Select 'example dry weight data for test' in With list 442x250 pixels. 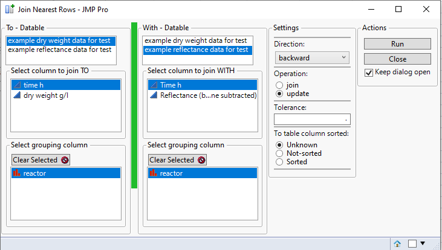196,40
